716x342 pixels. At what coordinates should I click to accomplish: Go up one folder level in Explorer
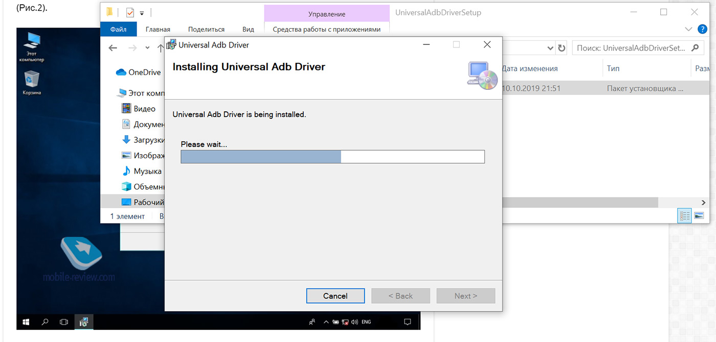pyautogui.click(x=161, y=48)
